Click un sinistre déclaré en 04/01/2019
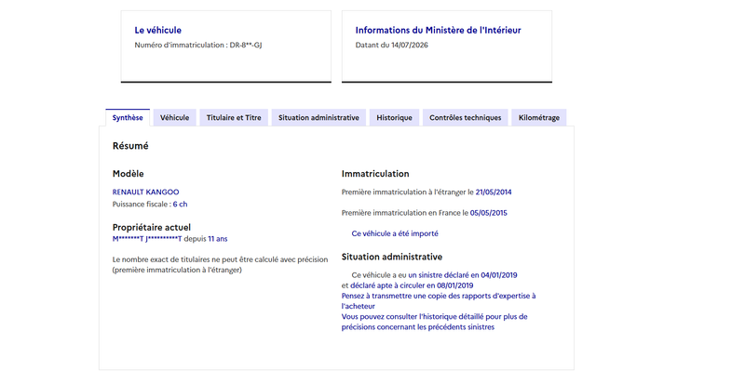Image resolution: width=745 pixels, height=371 pixels. 462,274
